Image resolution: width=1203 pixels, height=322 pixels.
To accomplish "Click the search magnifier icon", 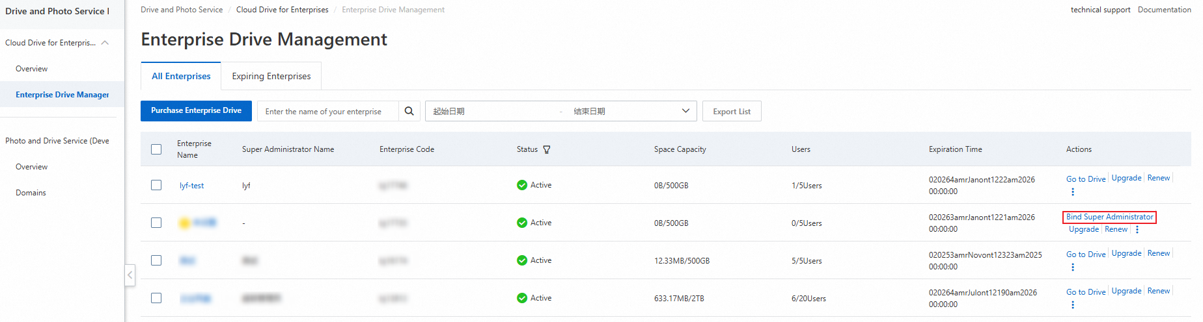I will tap(409, 111).
